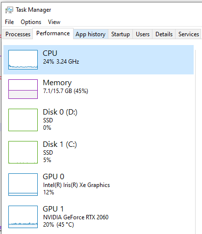This screenshot has height=234, width=202.
Task: Switch to the App history tab
Action: (91, 34)
